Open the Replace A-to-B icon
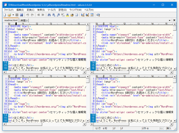This screenshot has width=179, height=133. 63,15
